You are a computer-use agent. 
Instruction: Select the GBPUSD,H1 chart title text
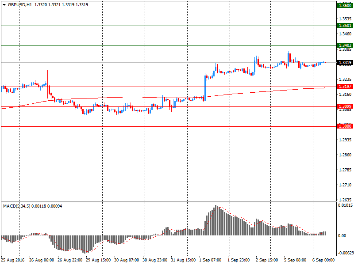click(20, 4)
